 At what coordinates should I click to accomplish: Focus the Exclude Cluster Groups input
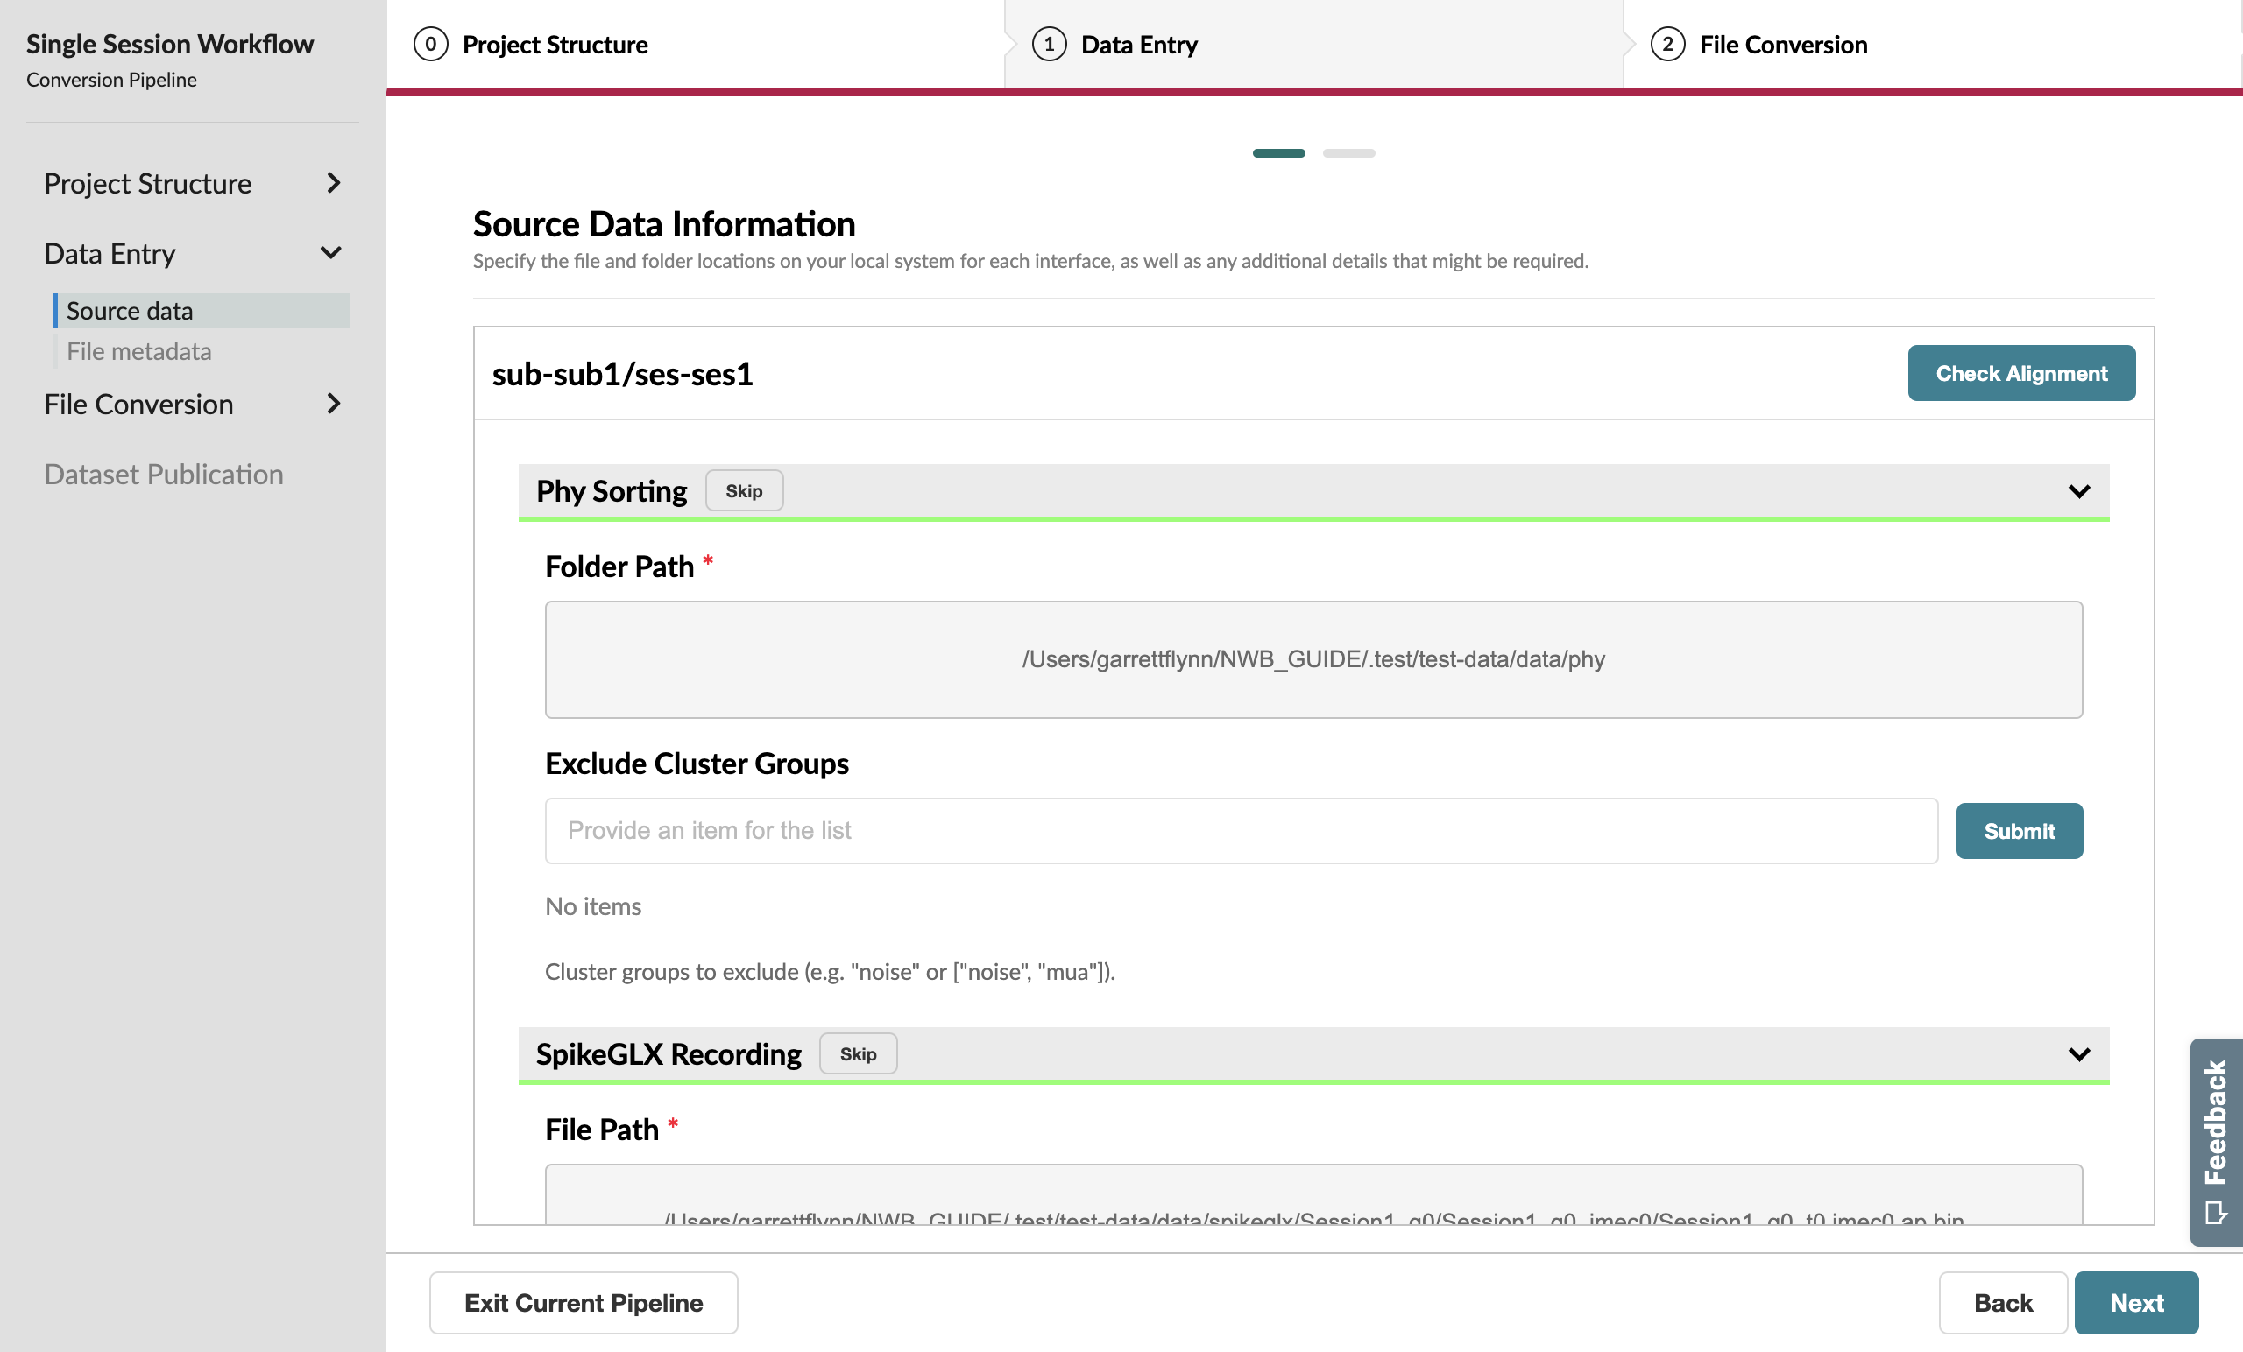pos(1242,831)
